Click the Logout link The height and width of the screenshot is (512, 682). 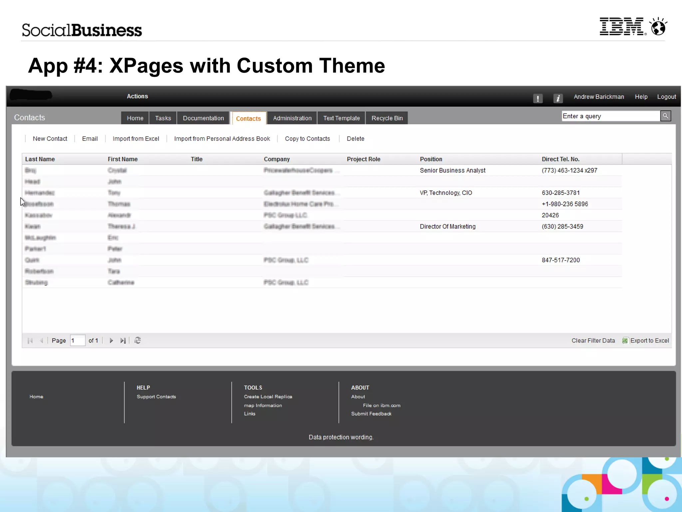666,97
